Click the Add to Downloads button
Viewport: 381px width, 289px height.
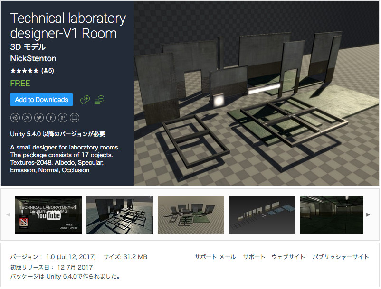pos(41,100)
